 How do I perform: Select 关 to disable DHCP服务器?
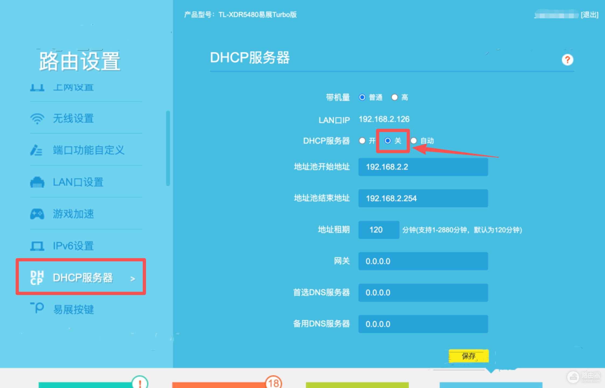[388, 141]
